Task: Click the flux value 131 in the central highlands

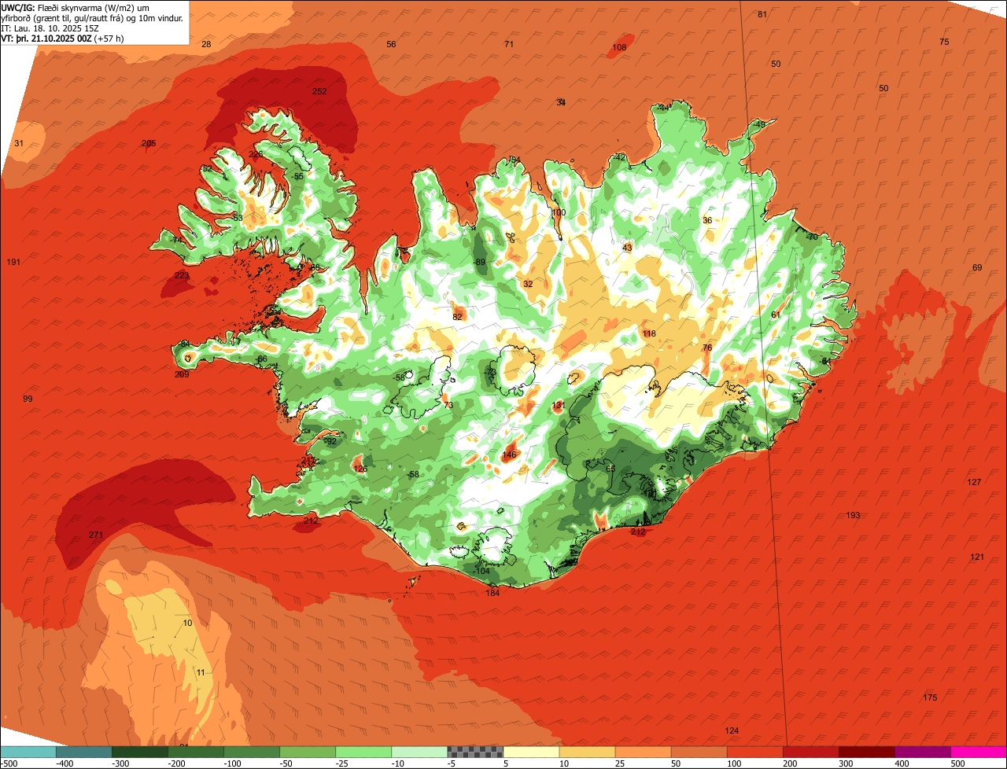Action: click(559, 405)
